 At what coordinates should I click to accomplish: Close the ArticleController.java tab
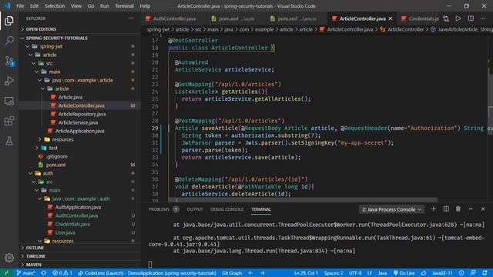tap(391, 18)
